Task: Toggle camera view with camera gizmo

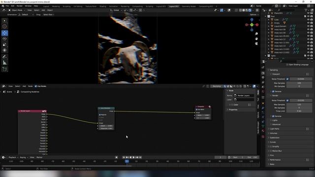Action: 256,43
